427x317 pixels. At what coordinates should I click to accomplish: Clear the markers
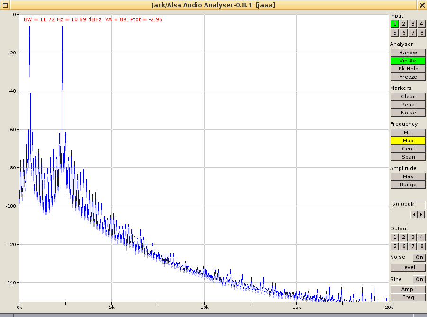click(408, 97)
